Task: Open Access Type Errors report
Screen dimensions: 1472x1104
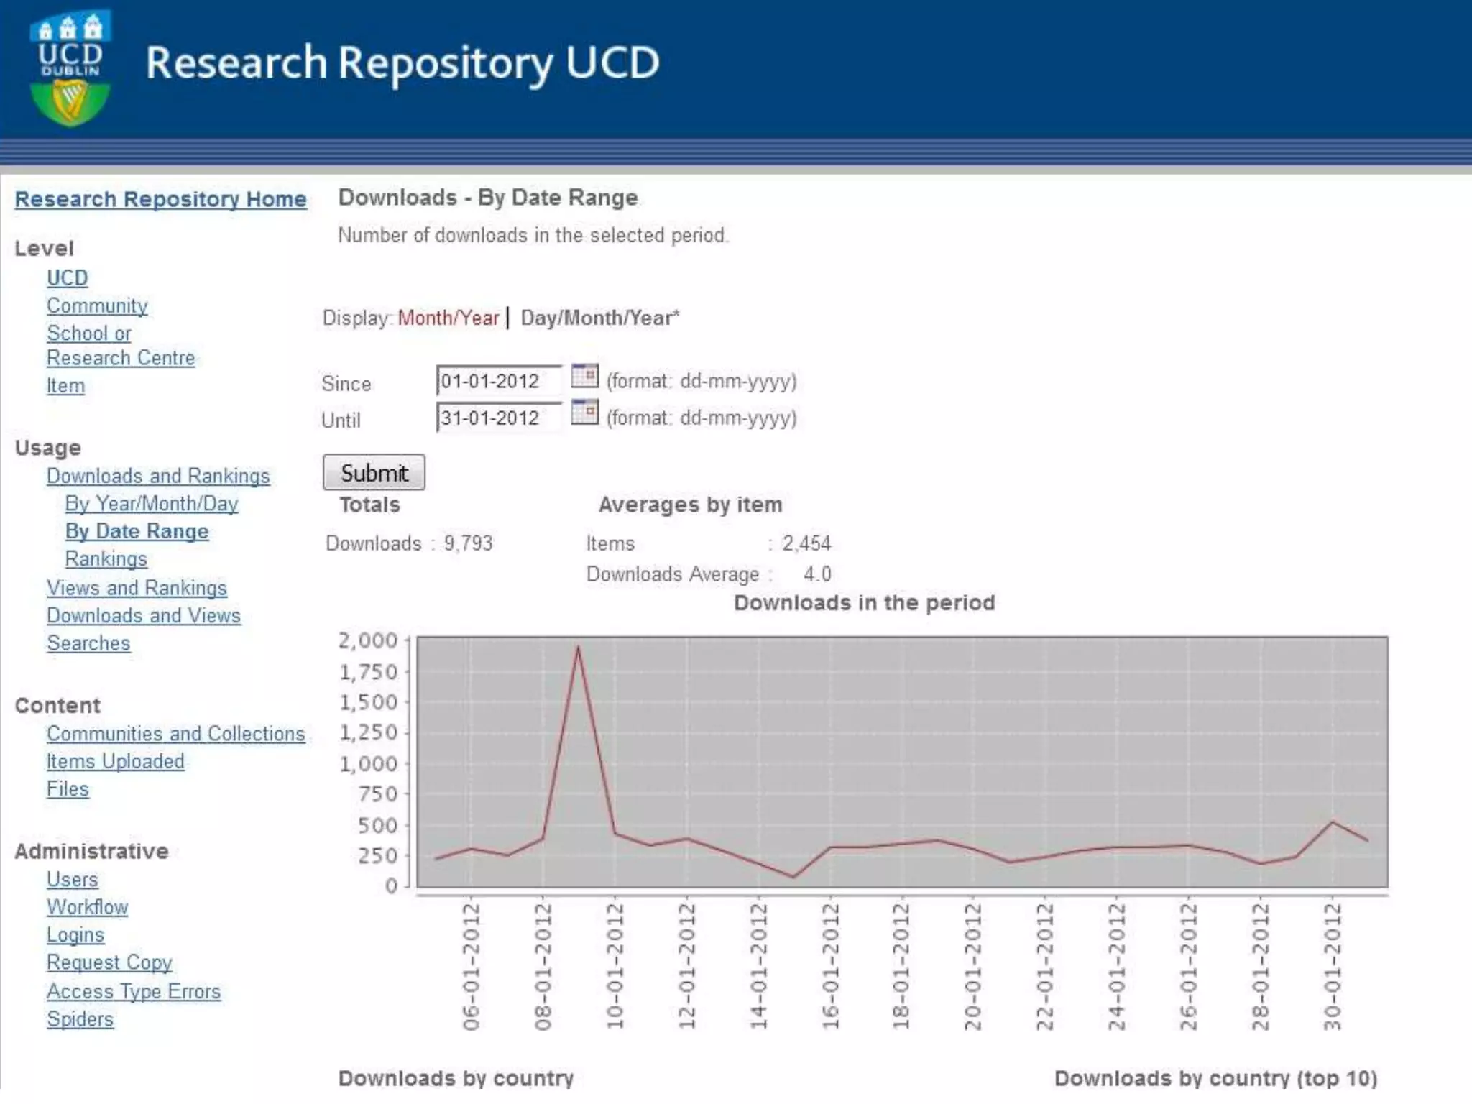Action: 133,992
